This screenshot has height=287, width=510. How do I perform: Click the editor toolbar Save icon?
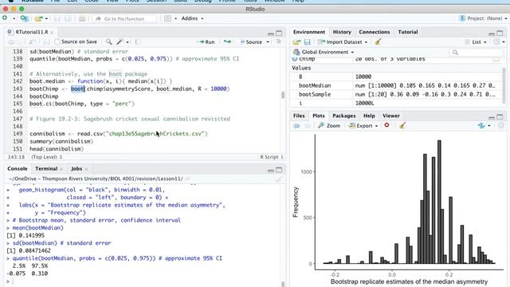(x=46, y=41)
